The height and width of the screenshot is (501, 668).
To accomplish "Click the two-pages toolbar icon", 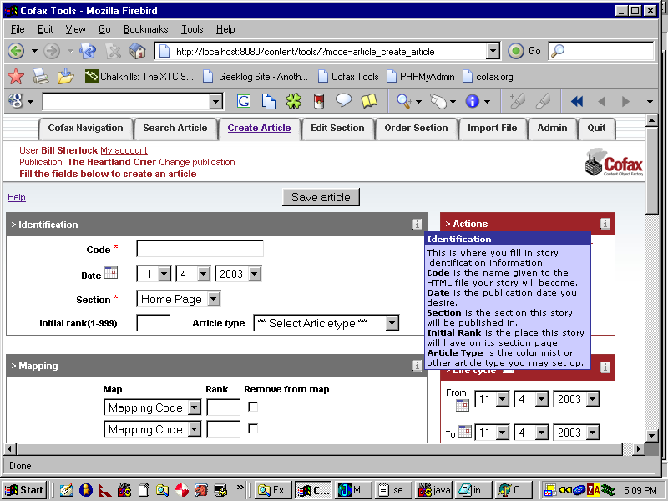I will (268, 101).
